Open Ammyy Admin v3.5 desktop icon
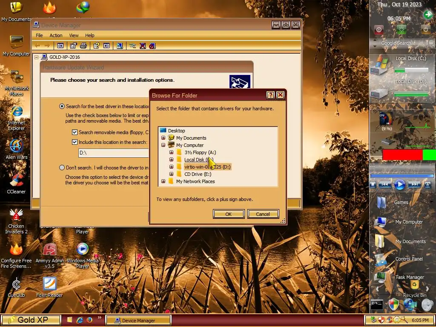This screenshot has width=436, height=327. (49, 256)
